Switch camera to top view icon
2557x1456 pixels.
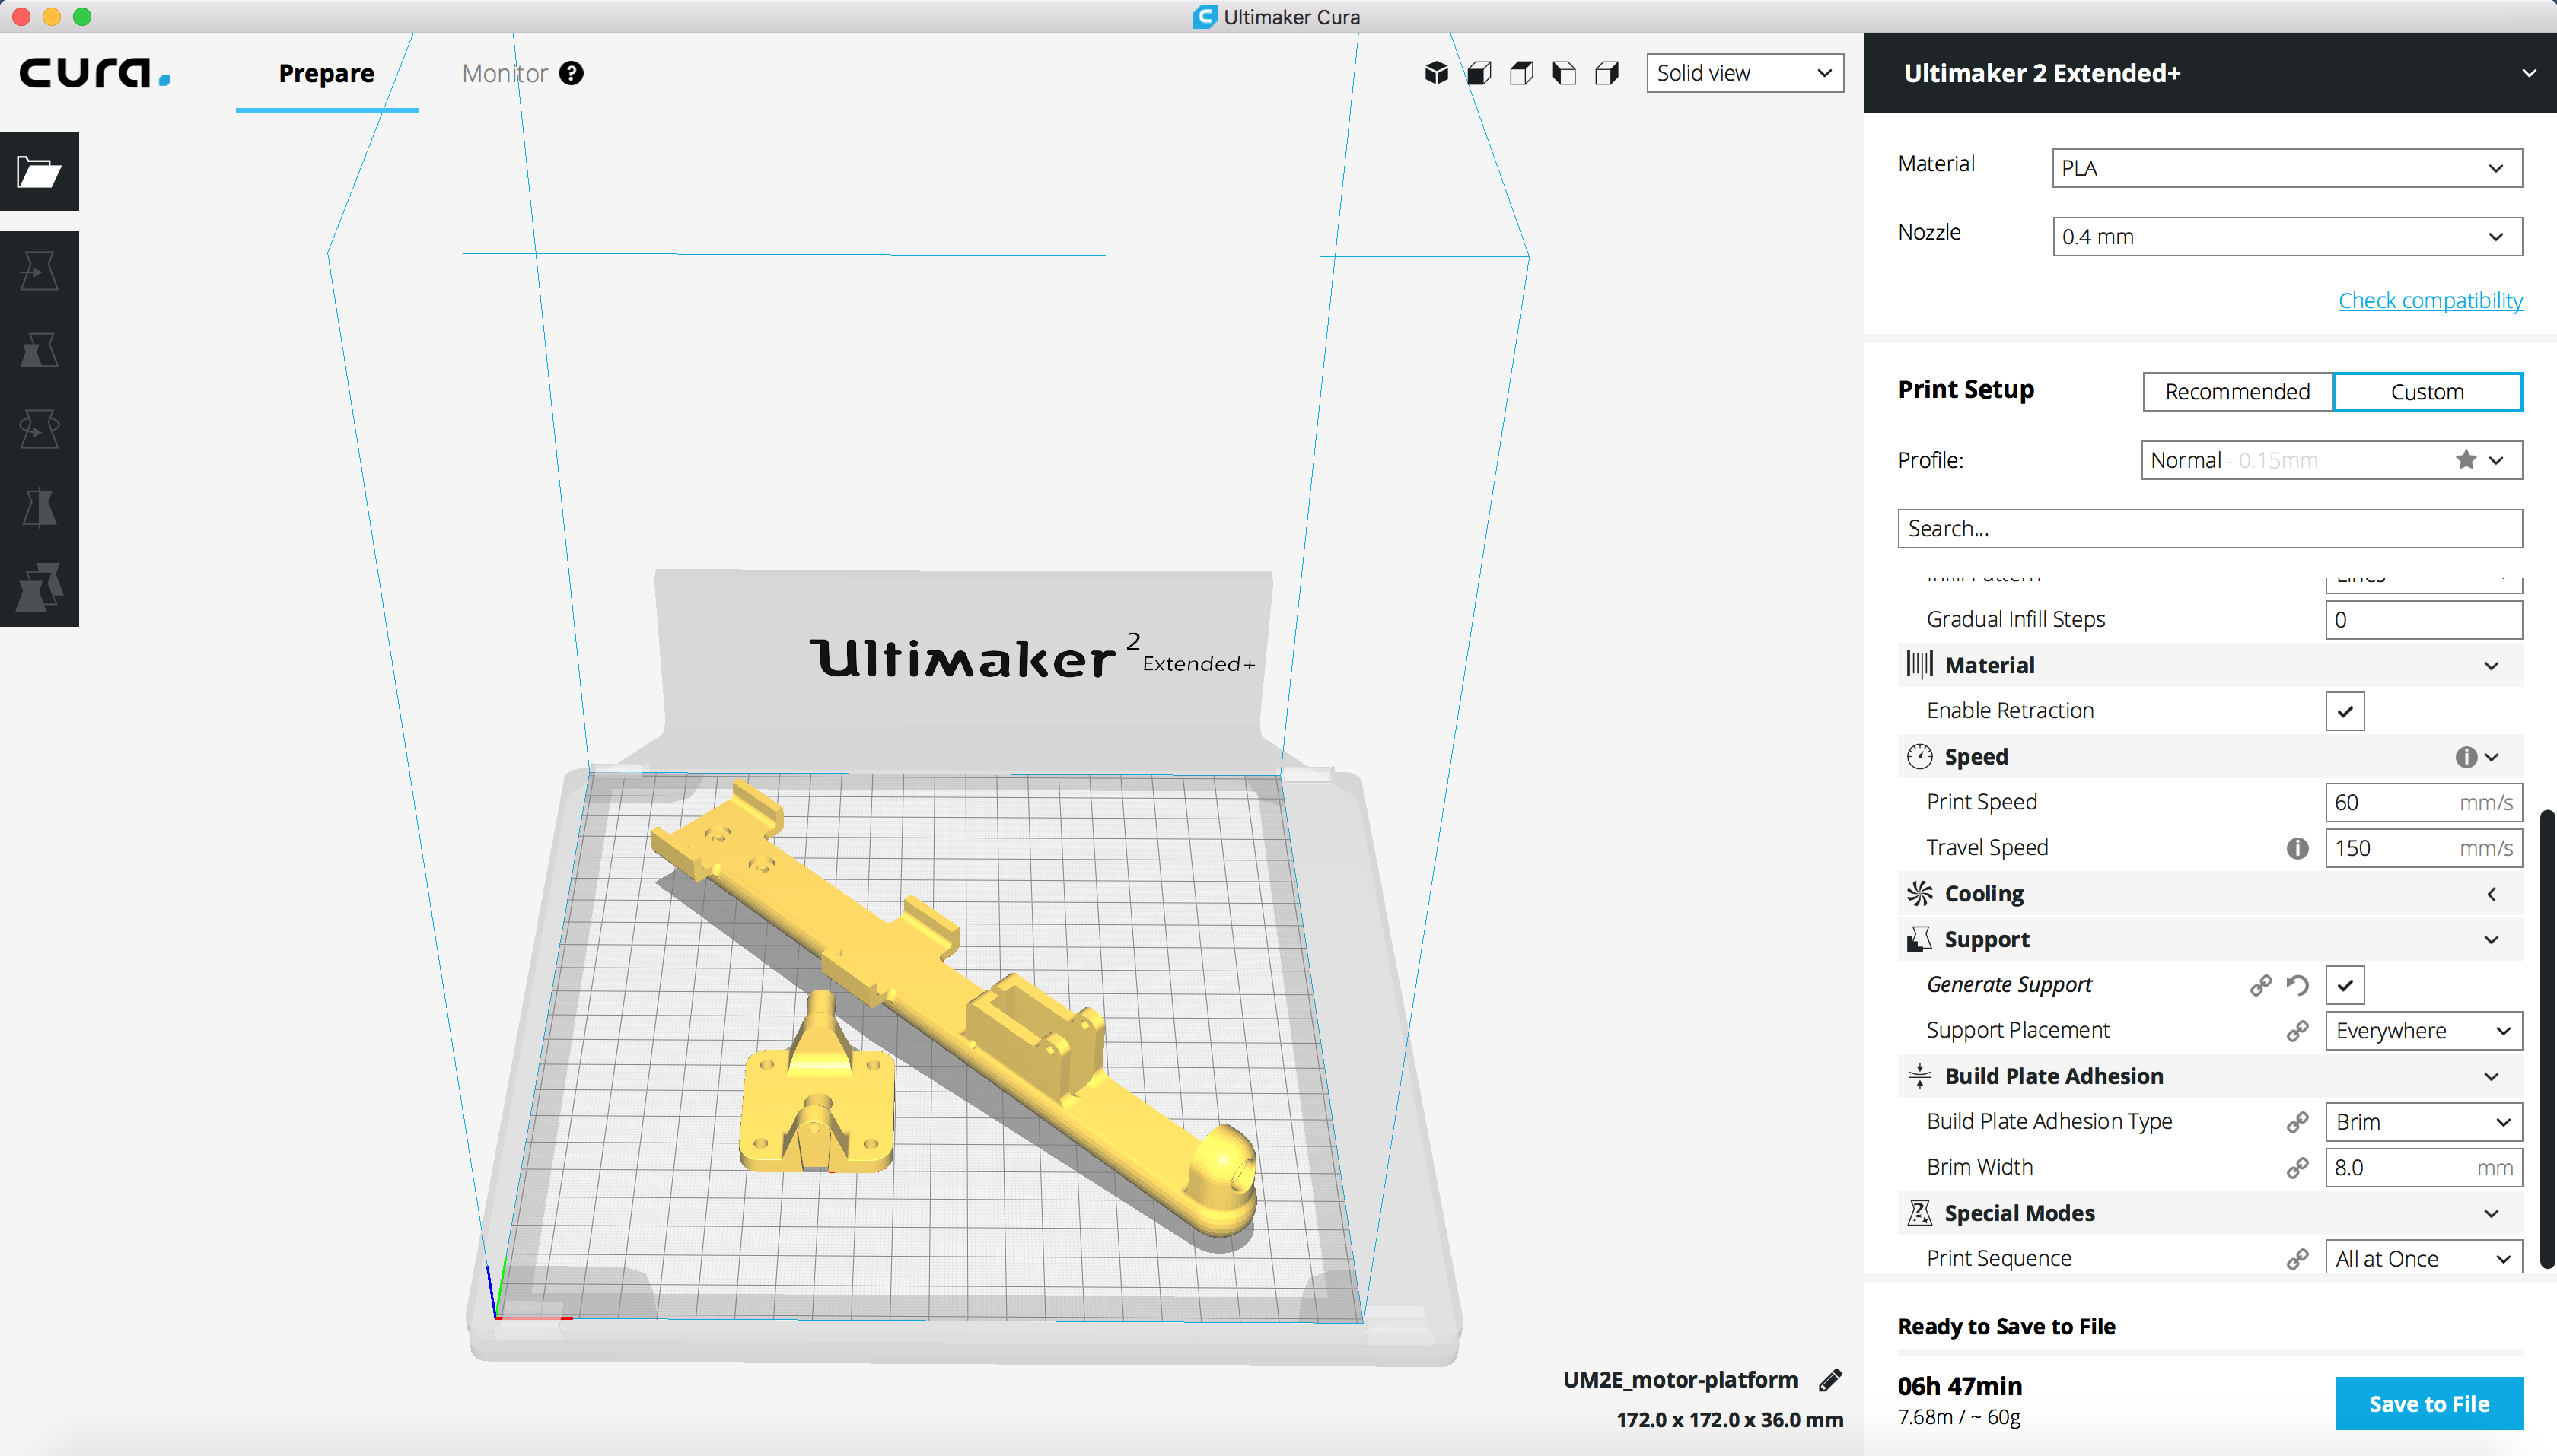pos(1521,73)
